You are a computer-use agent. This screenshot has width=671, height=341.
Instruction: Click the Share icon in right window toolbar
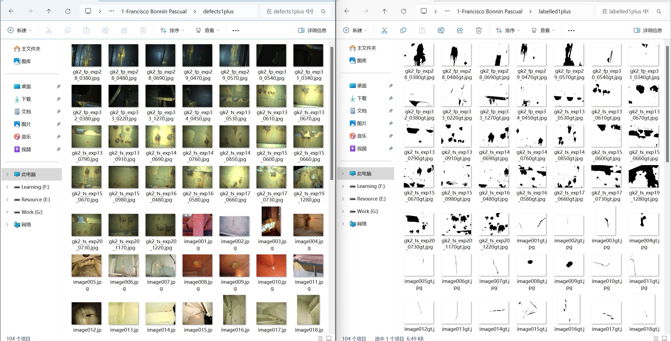coord(460,30)
